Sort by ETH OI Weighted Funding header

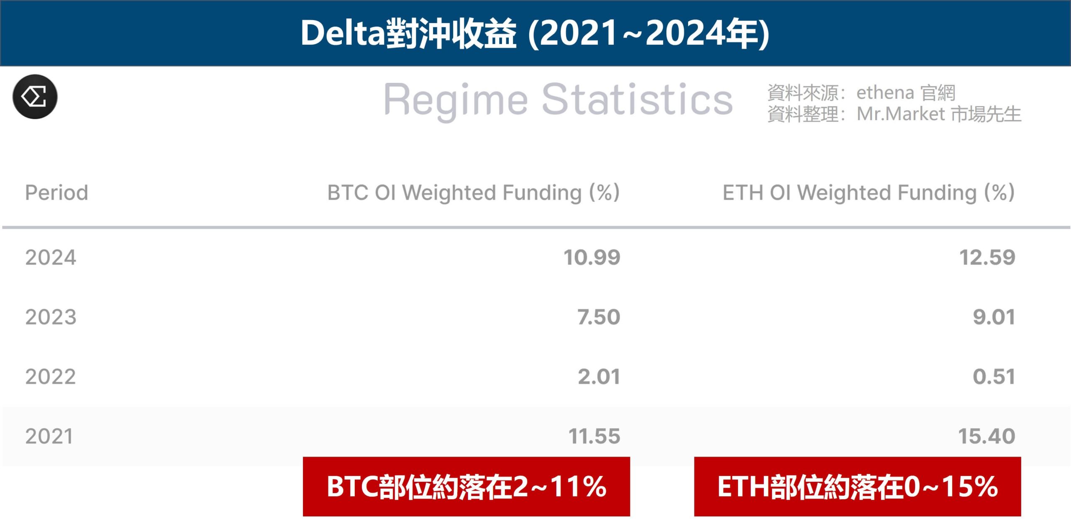pyautogui.click(x=869, y=193)
